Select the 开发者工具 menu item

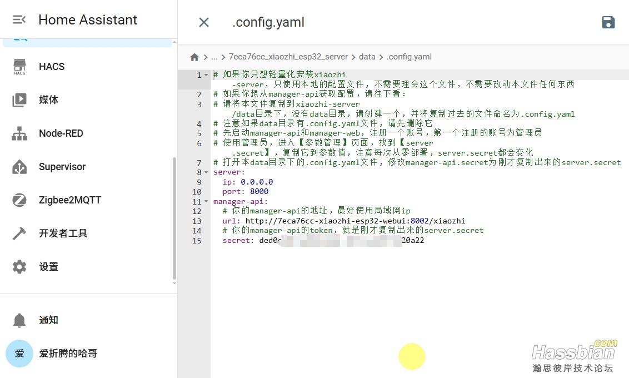[88, 233]
